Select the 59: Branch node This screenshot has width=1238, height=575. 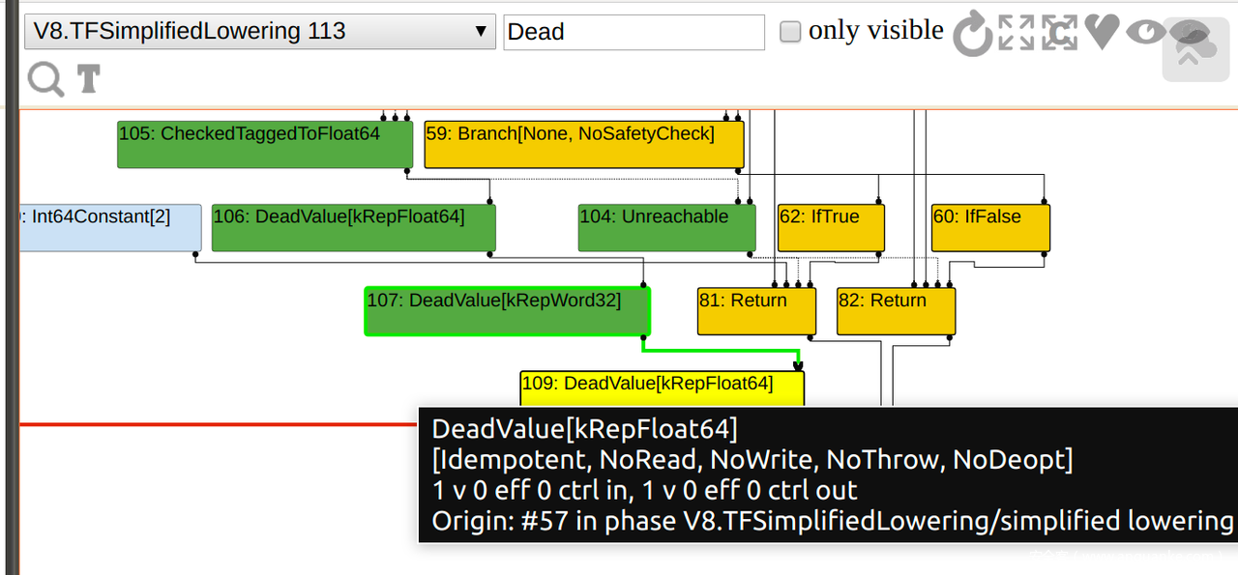[x=583, y=144]
